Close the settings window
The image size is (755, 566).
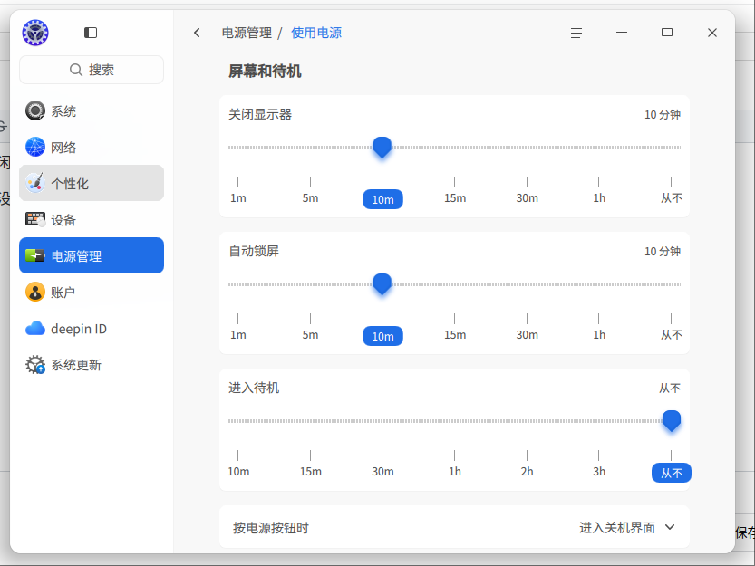[712, 33]
